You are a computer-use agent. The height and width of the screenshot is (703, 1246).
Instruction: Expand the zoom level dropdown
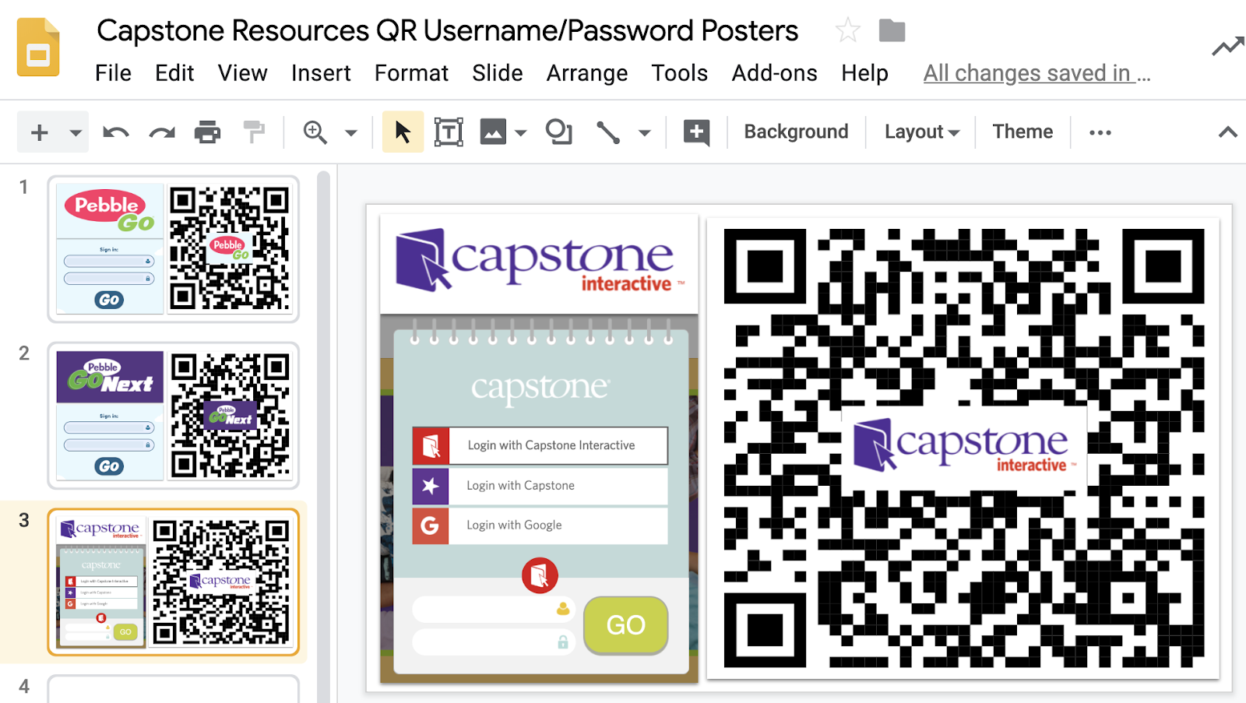pyautogui.click(x=350, y=132)
